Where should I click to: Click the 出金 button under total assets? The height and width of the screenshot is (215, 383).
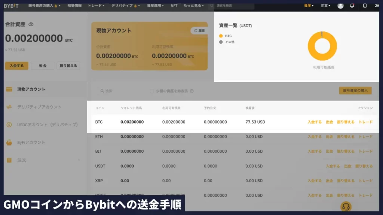(43, 66)
